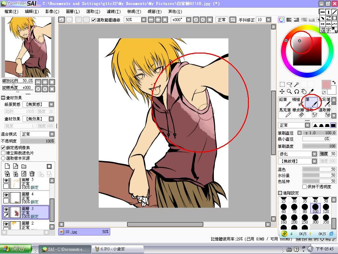Viewport: 338px width, 254px height.
Task: Open 紙張質感 texture dropdown
Action: (51, 104)
